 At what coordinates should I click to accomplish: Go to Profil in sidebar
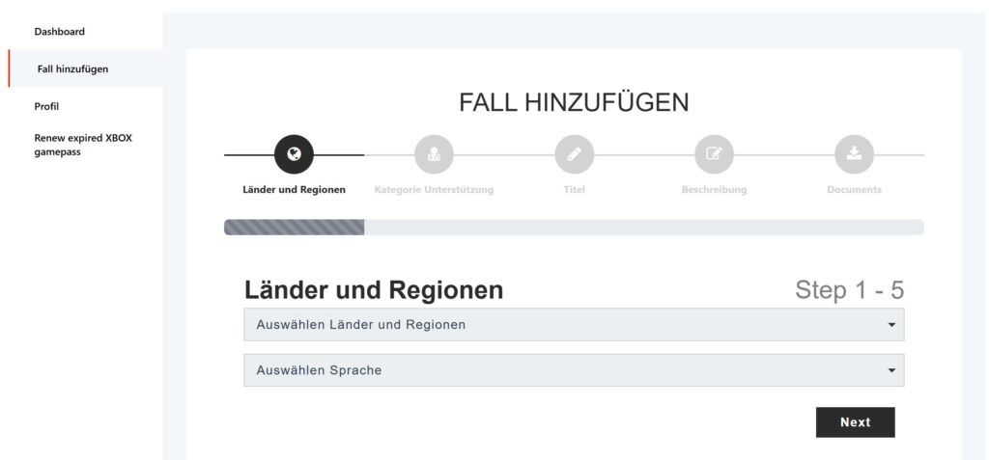(46, 106)
